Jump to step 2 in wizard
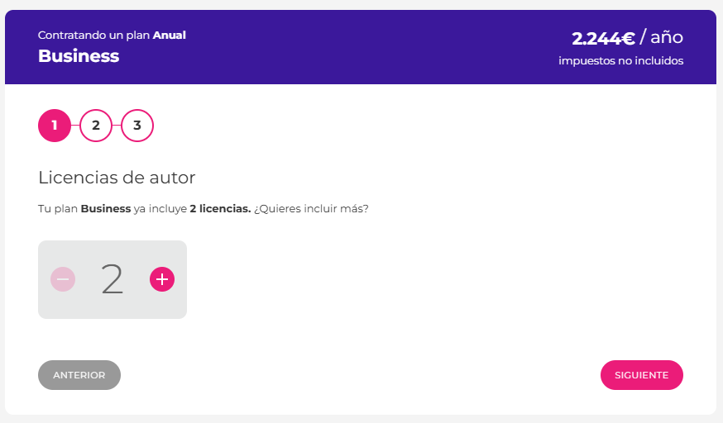Image resolution: width=723 pixels, height=423 pixels. pos(96,126)
